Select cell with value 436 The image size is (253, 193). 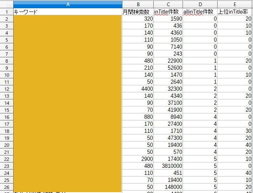(x=168, y=26)
